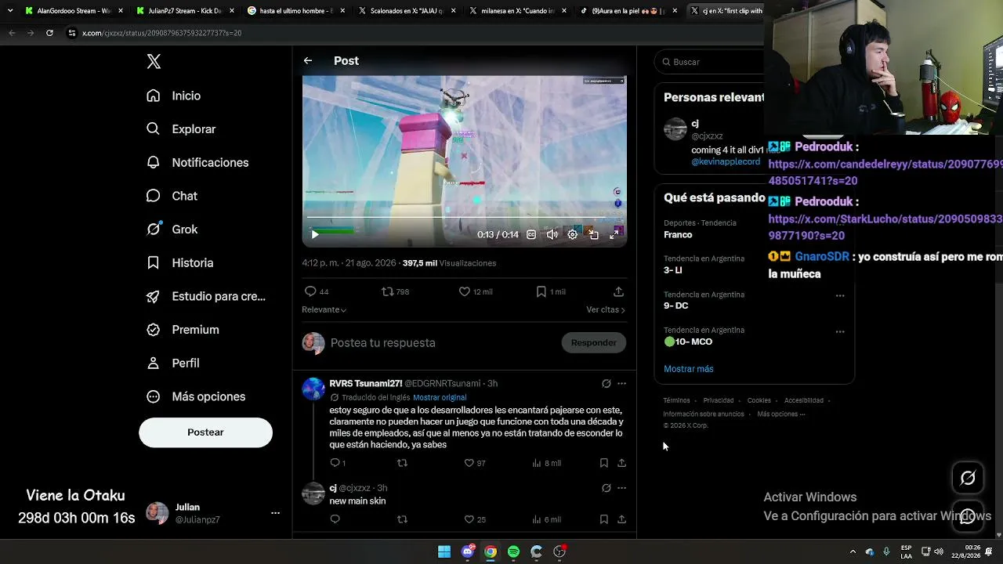Repost the post with 798 reposts
Image resolution: width=1003 pixels, height=564 pixels.
[x=395, y=291]
